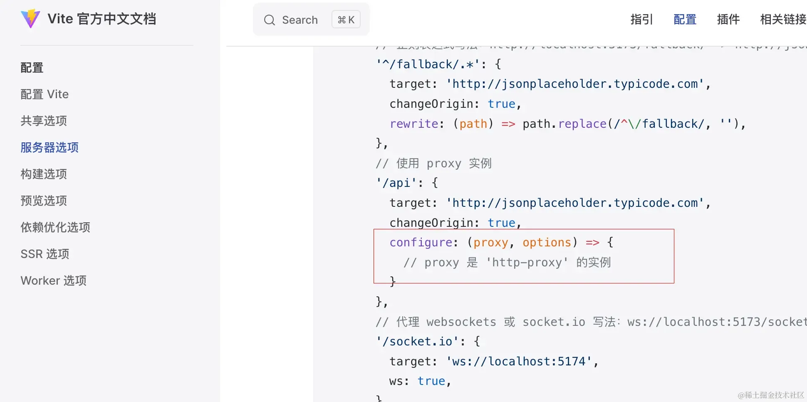Open 构建选项 in the sidebar

[x=44, y=174]
